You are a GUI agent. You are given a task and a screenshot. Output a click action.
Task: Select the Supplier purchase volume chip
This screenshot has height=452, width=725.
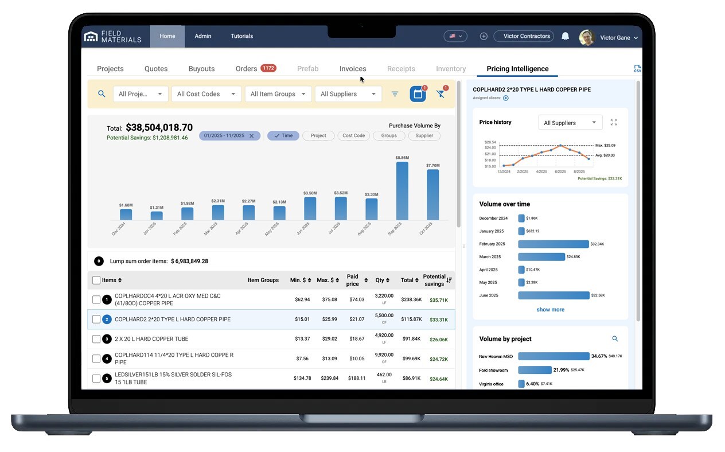click(424, 136)
